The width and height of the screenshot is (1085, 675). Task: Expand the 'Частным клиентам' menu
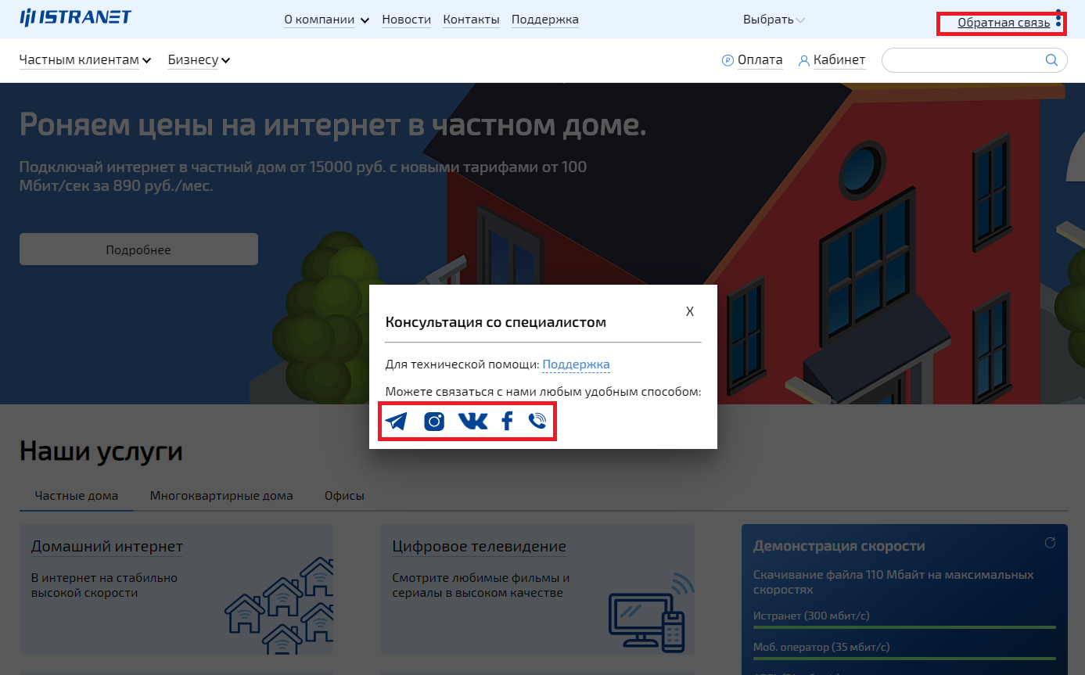point(84,60)
